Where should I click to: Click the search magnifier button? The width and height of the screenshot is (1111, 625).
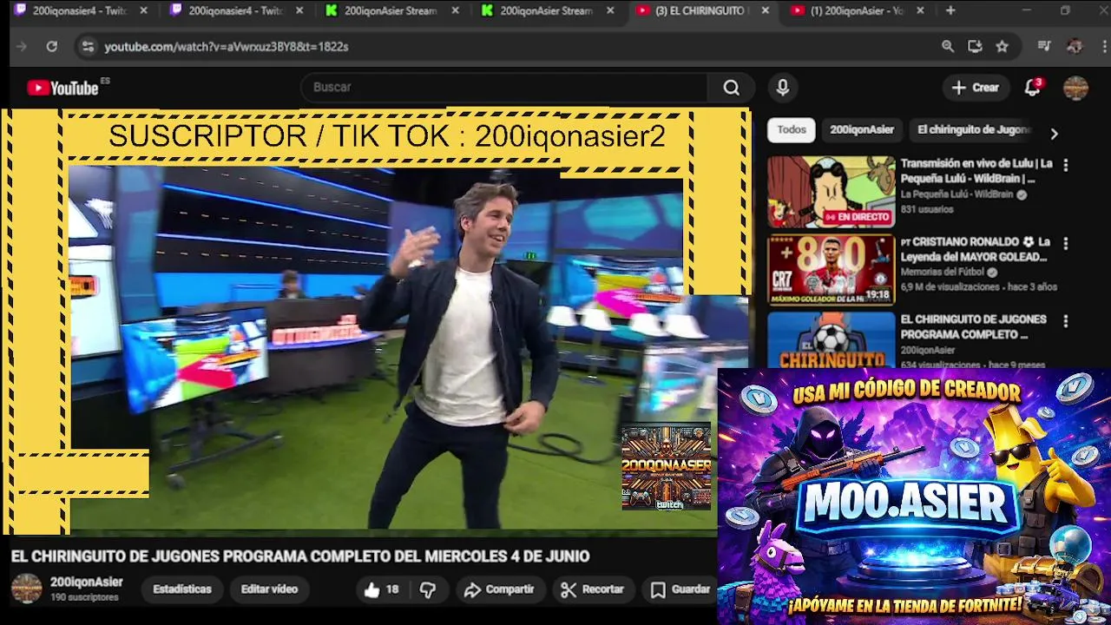click(732, 88)
